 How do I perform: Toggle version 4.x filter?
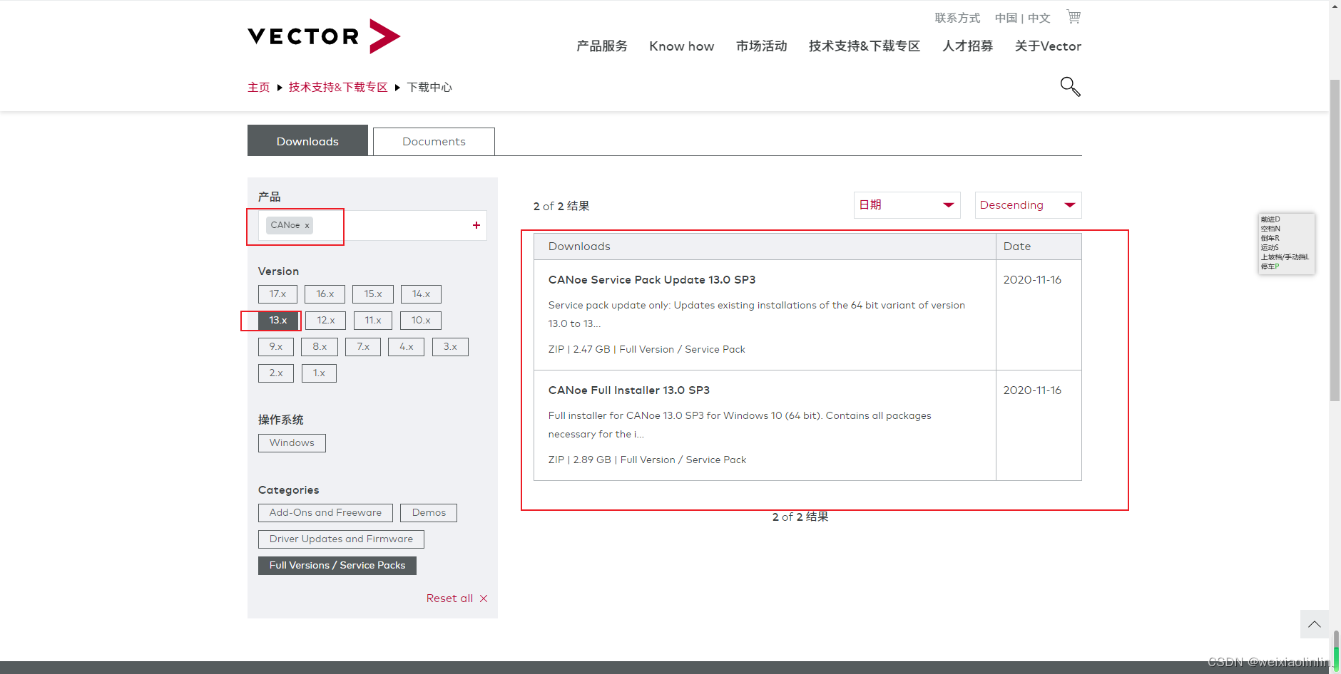pos(407,347)
